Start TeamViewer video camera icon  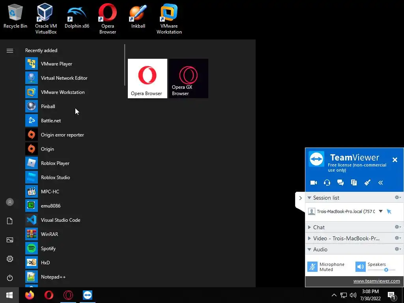point(314,183)
